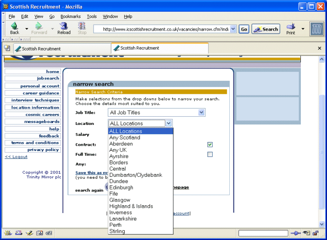Open terms and conditions link
The height and width of the screenshot is (240, 327).
coord(33,143)
